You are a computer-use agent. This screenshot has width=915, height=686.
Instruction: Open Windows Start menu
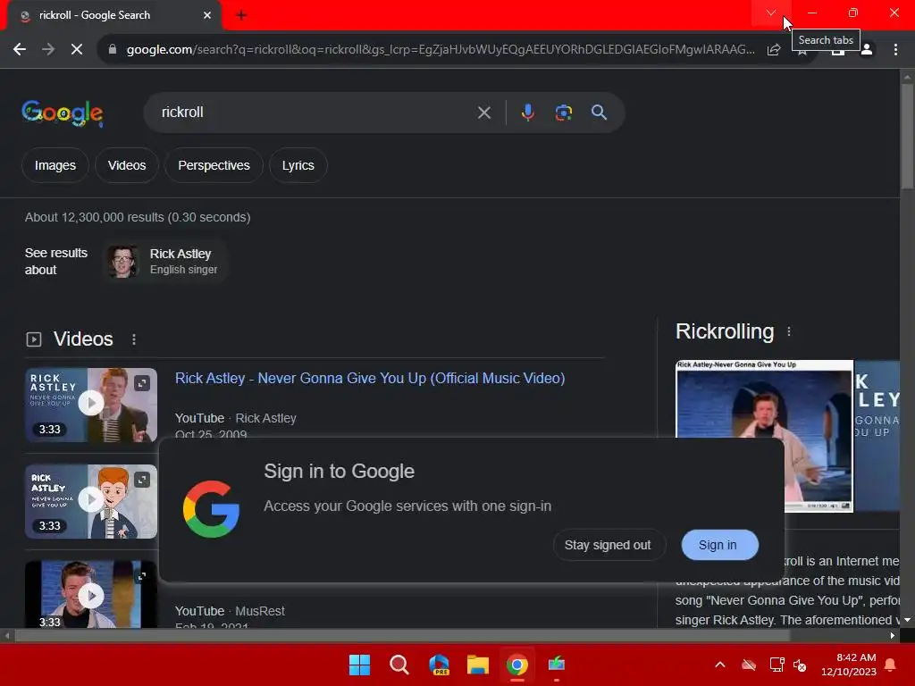point(359,665)
